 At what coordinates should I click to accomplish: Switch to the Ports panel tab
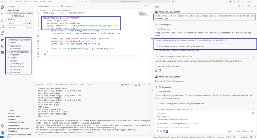(83, 85)
